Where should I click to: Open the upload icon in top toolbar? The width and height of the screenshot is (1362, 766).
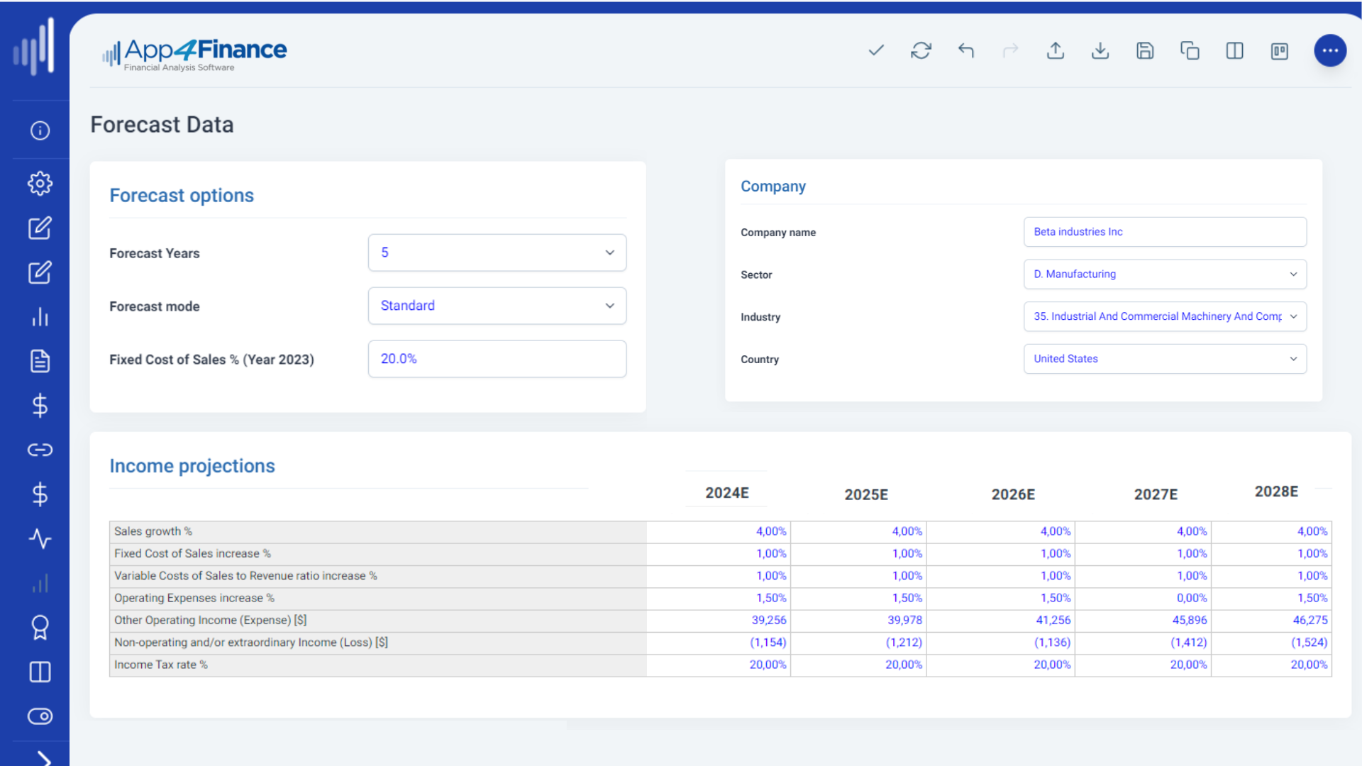[1056, 50]
